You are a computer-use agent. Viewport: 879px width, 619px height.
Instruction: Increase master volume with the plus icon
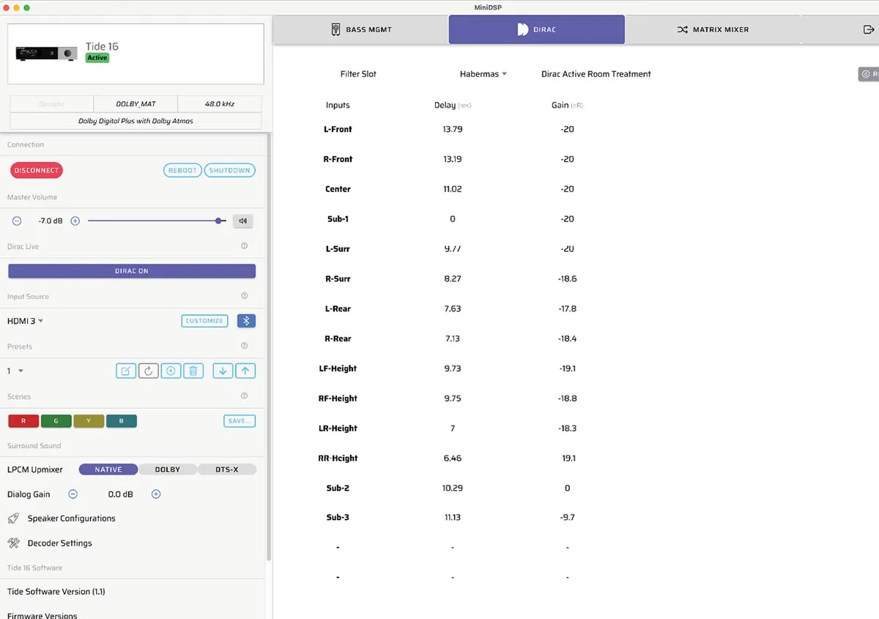coord(75,220)
